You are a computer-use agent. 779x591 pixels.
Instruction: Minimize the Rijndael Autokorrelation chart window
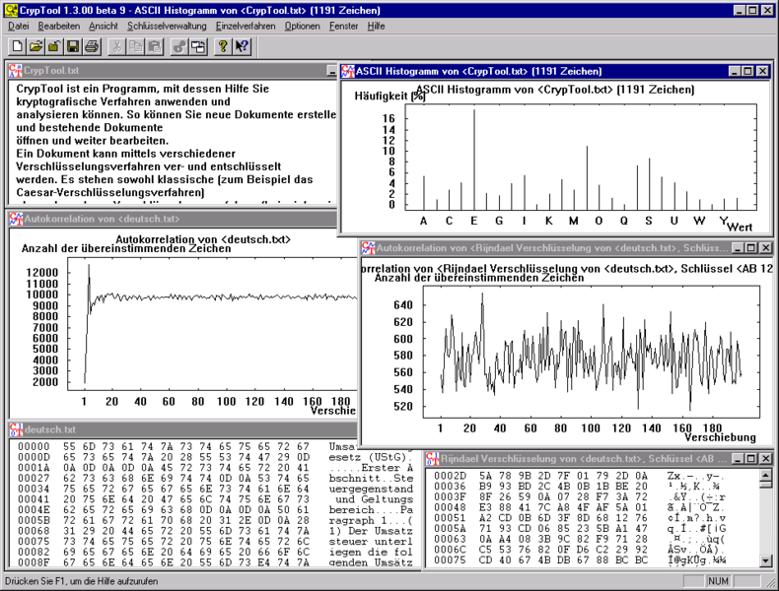[x=736, y=248]
